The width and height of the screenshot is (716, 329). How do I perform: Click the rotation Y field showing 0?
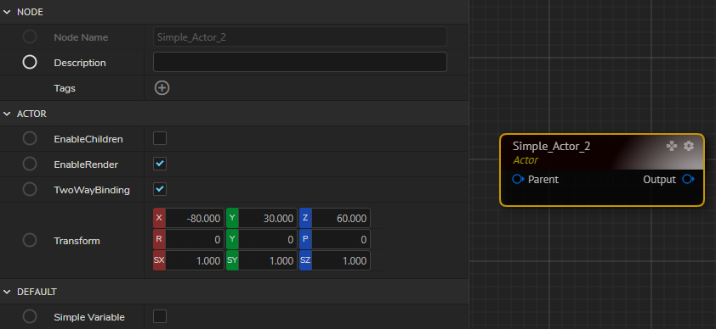point(268,239)
